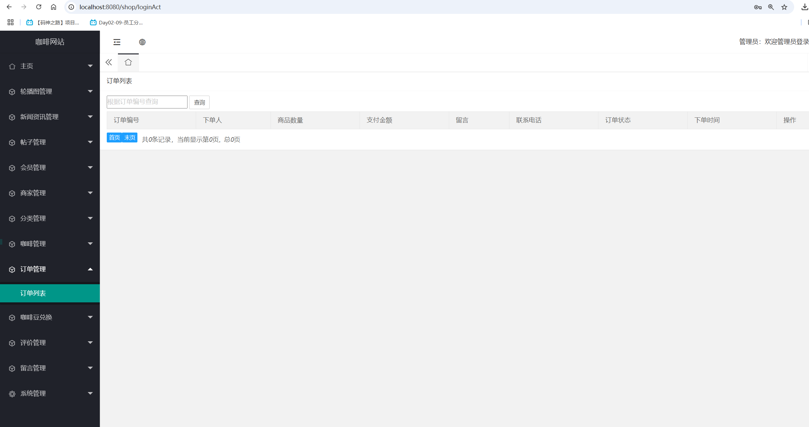809x427 pixels.
Task: Expand the 轮播图管理 sidebar menu
Action: tap(36, 91)
